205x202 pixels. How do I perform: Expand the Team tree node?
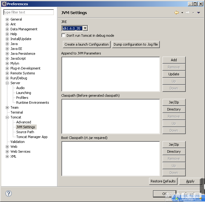coord(7,107)
